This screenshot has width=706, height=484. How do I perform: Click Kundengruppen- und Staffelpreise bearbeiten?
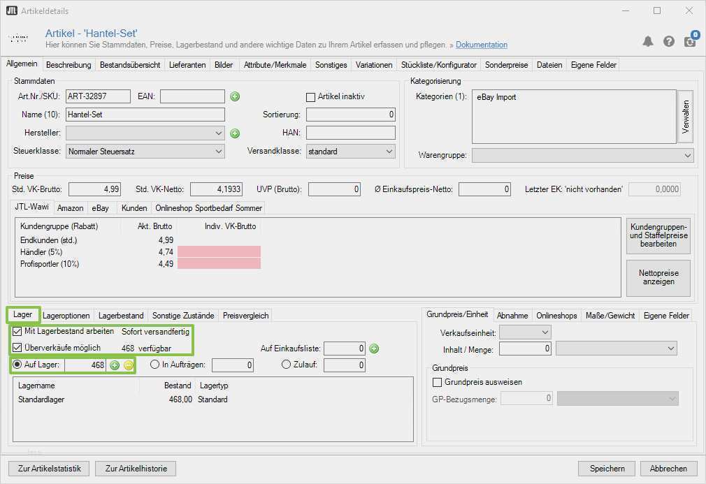(658, 235)
